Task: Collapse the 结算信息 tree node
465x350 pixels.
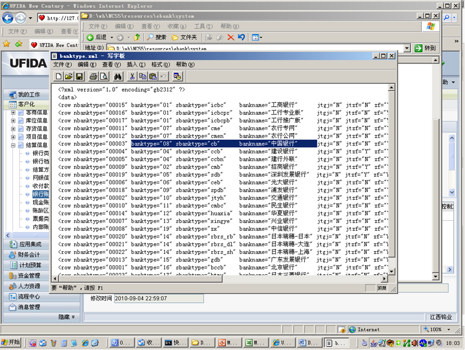Action: (x=13, y=145)
